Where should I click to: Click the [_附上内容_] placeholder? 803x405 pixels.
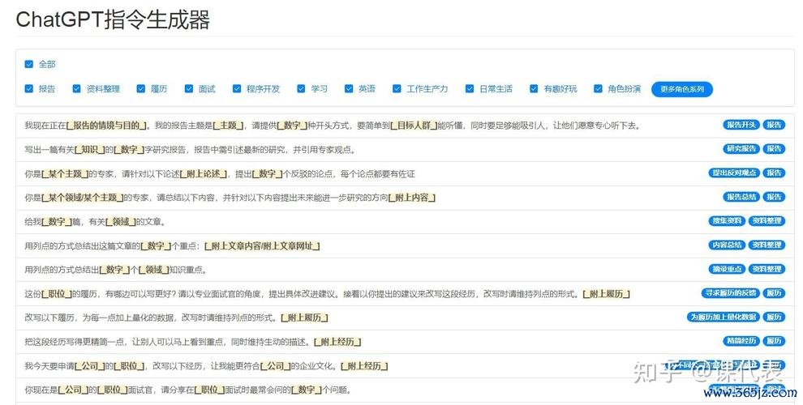tap(412, 198)
